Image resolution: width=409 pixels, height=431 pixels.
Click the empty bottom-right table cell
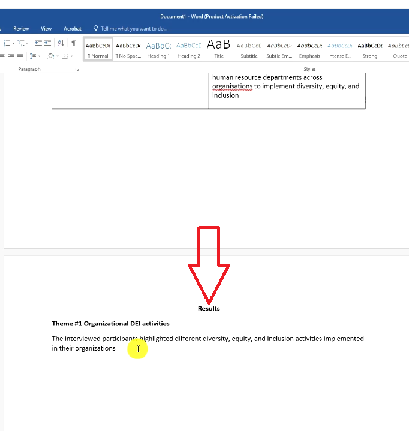tap(287, 104)
